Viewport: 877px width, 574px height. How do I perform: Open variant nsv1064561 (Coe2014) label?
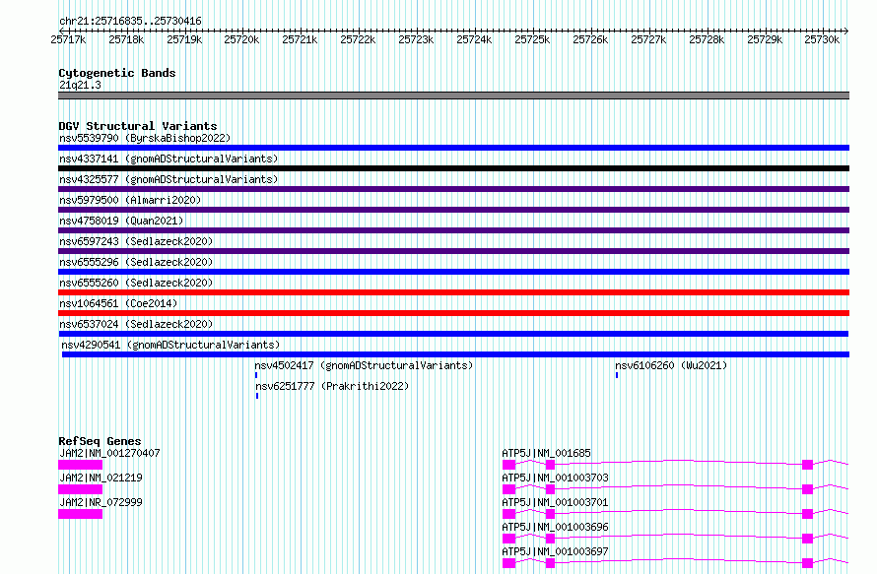point(118,303)
